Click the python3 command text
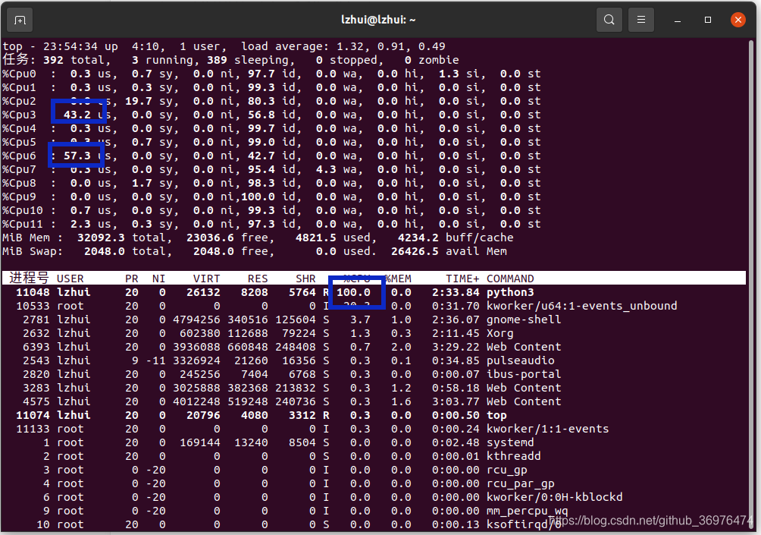 click(x=510, y=292)
